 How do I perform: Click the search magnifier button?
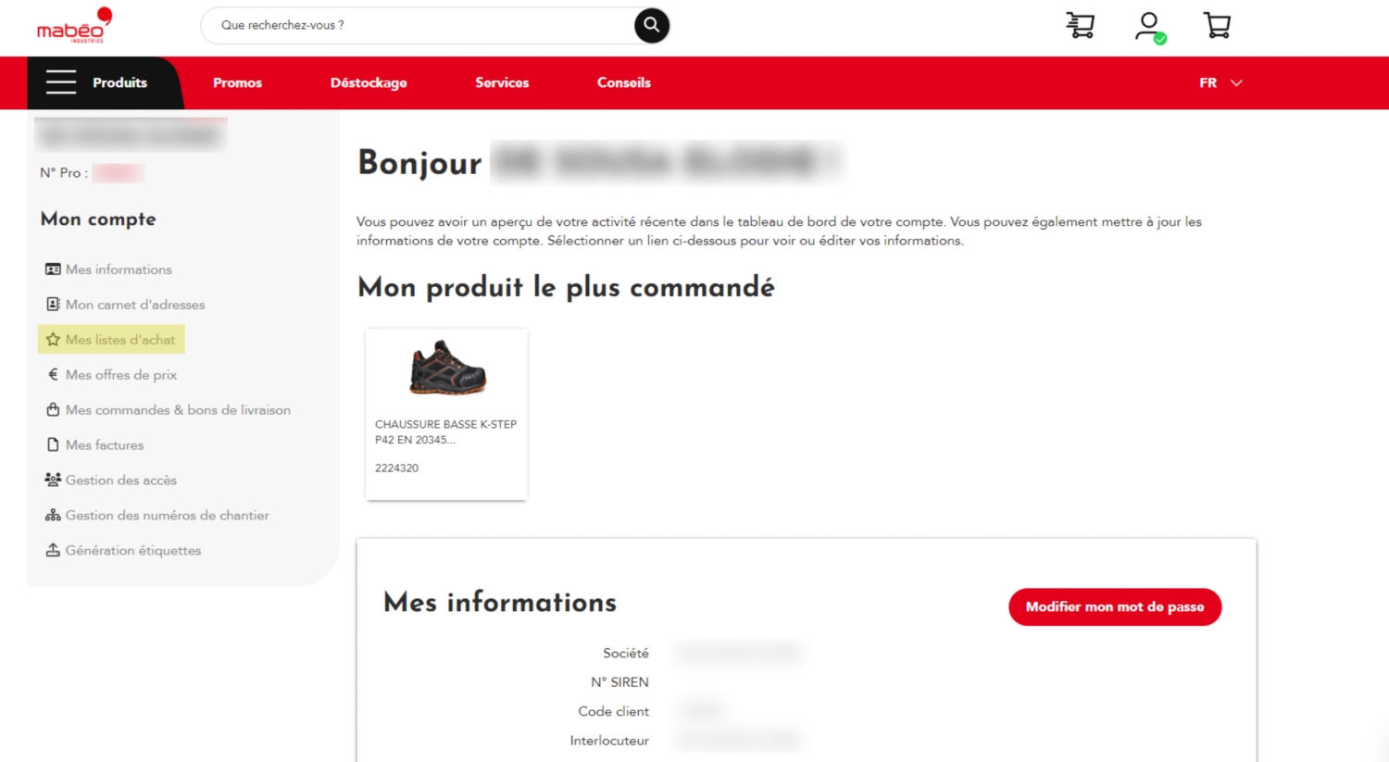tap(651, 25)
